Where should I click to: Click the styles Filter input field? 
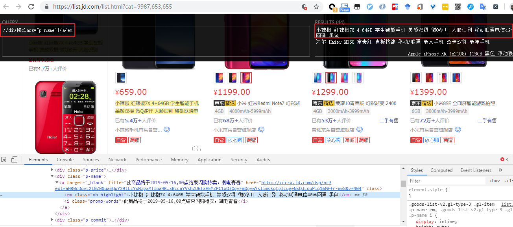(447, 181)
